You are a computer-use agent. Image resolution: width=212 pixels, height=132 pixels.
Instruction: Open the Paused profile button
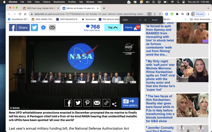click(198, 14)
